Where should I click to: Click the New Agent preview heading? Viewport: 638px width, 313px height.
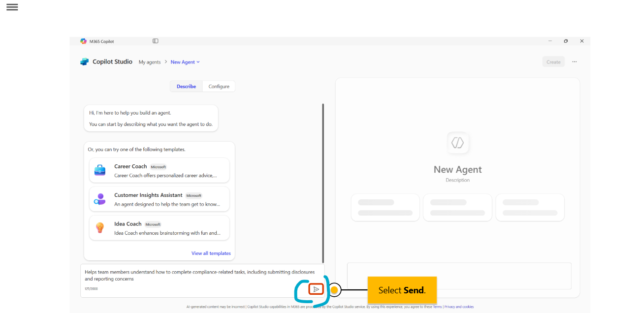coord(458,169)
